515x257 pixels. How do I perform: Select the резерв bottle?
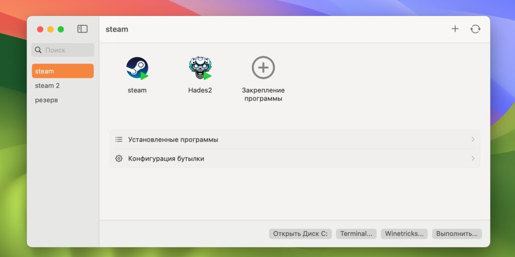[x=63, y=100]
